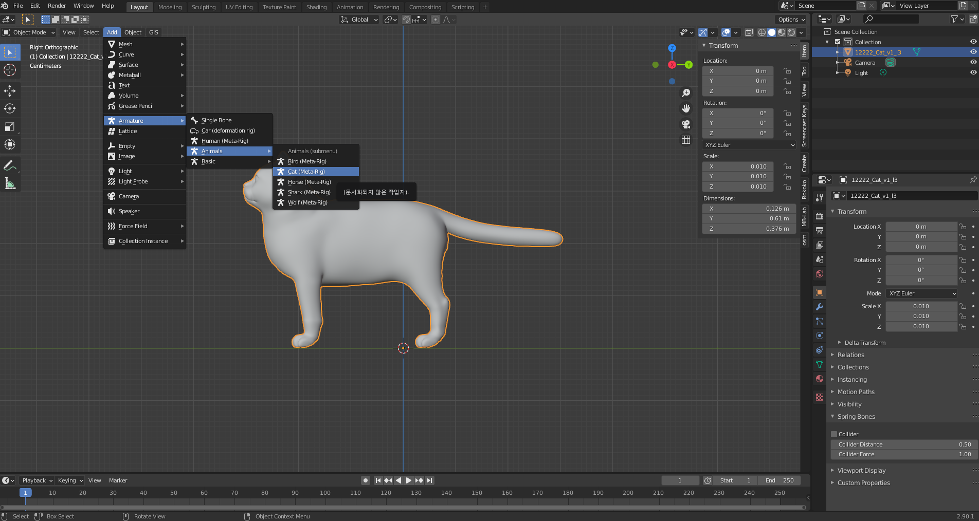Open the Object Mode dropdown
Screen dimensions: 979x521
(29, 32)
